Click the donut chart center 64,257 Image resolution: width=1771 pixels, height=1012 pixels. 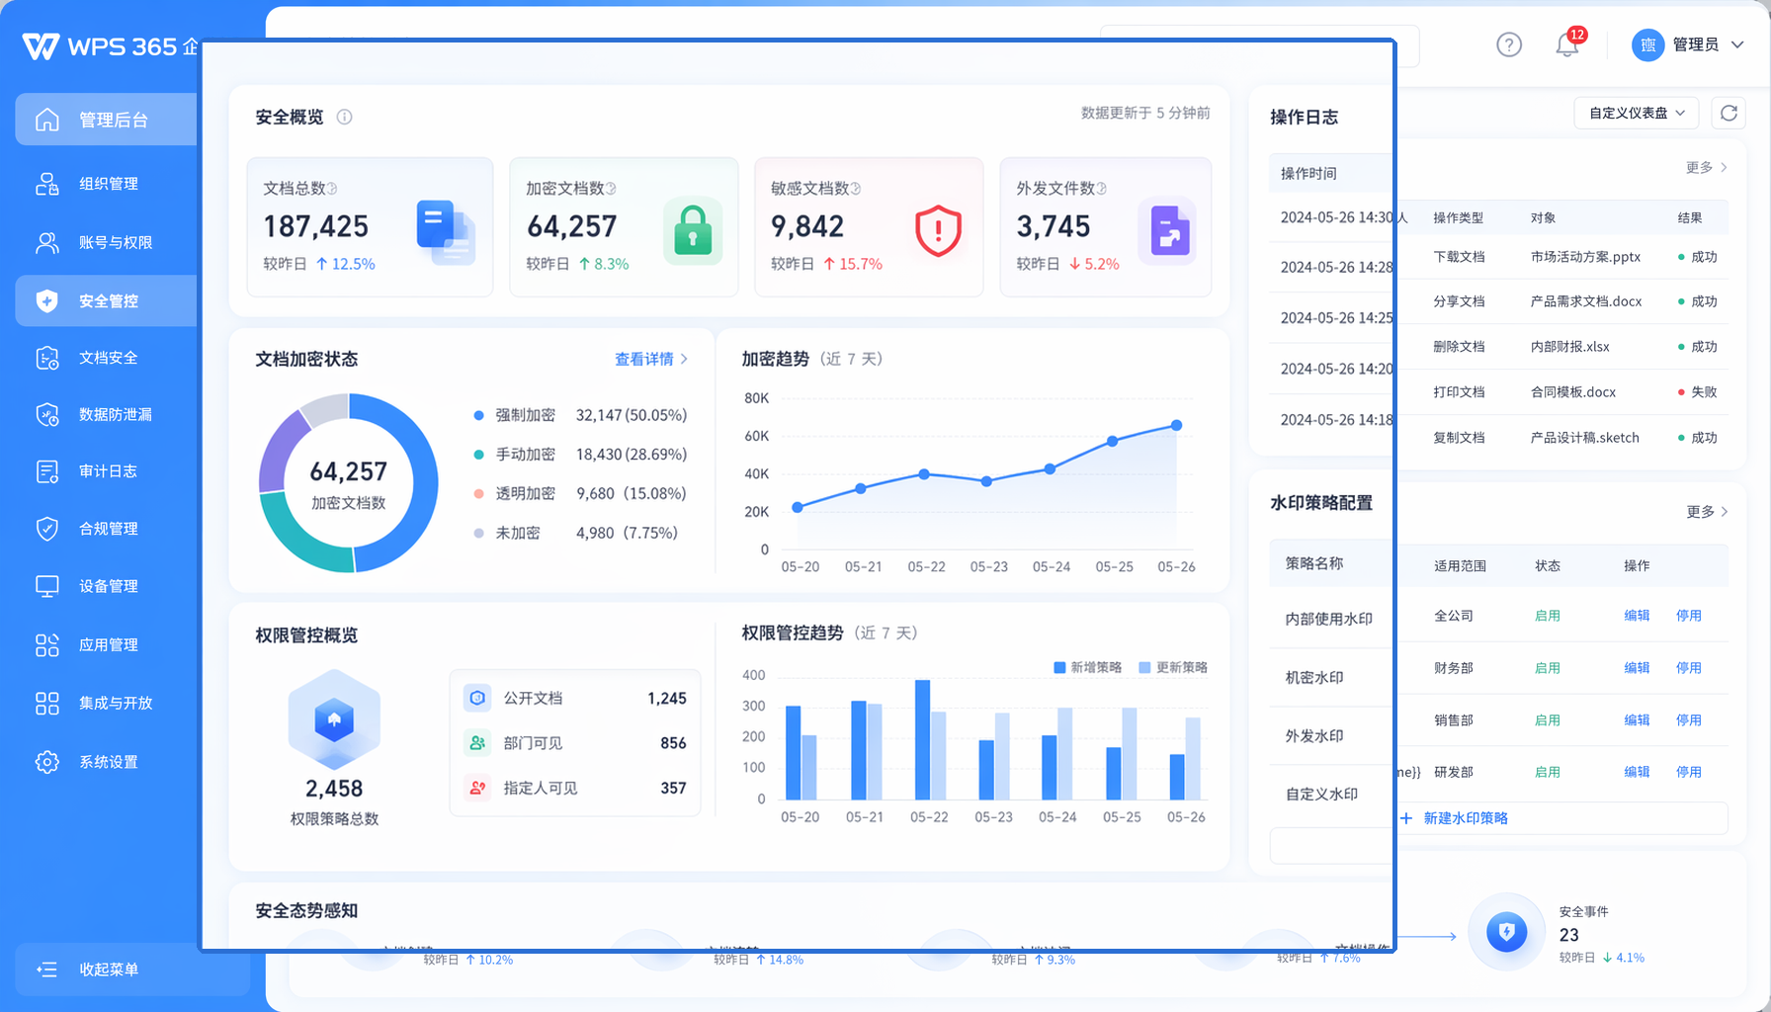point(349,471)
